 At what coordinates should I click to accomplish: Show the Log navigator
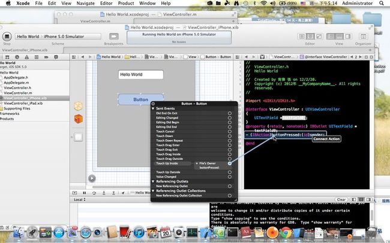click(56, 57)
